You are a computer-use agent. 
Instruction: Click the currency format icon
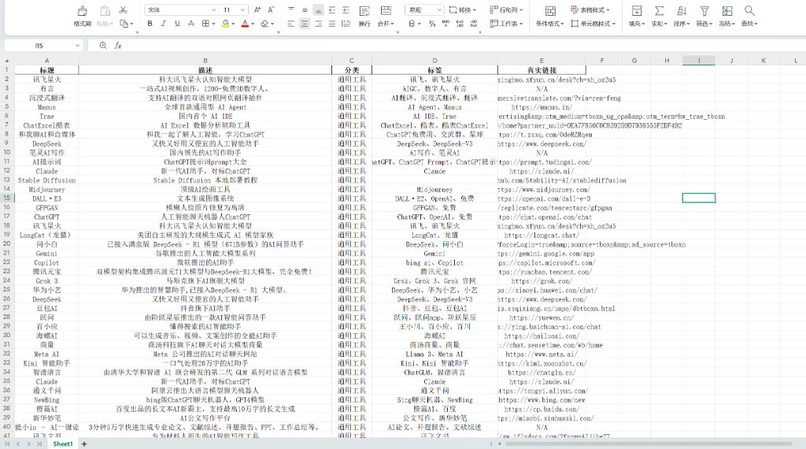pos(412,24)
